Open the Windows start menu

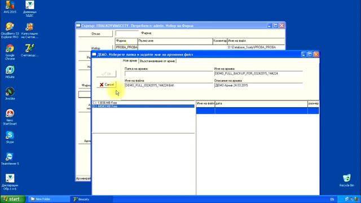(12, 199)
